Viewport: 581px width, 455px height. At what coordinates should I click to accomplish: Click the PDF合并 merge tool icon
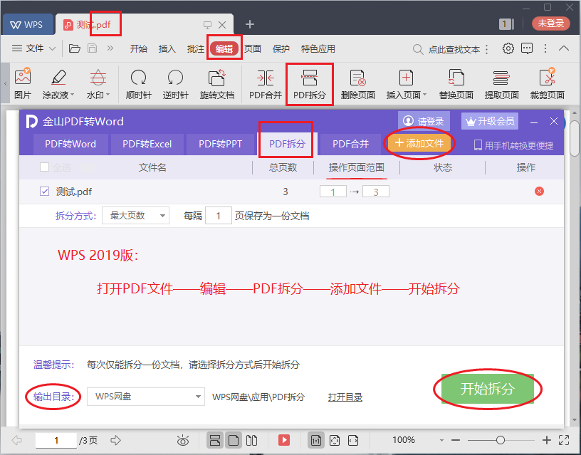point(266,84)
